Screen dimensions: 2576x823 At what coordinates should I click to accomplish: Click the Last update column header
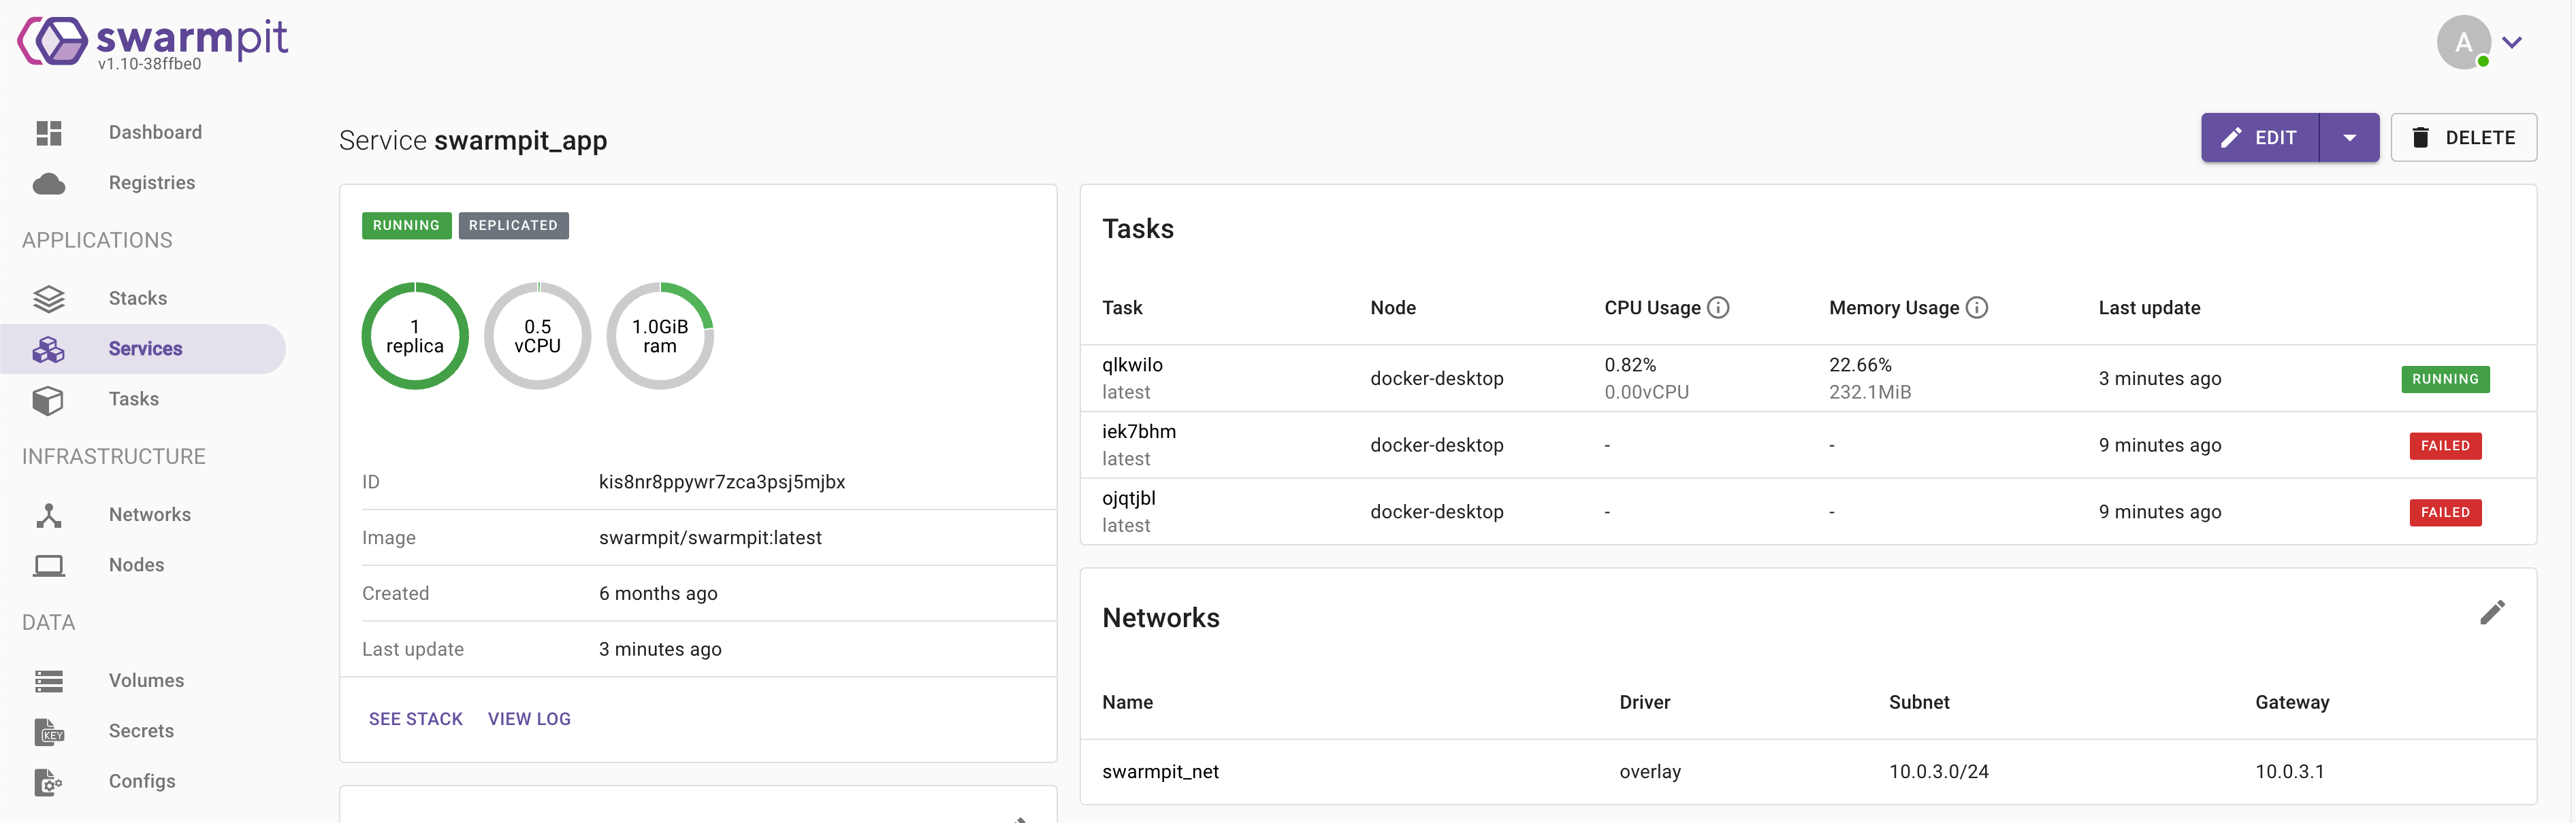tap(2149, 307)
